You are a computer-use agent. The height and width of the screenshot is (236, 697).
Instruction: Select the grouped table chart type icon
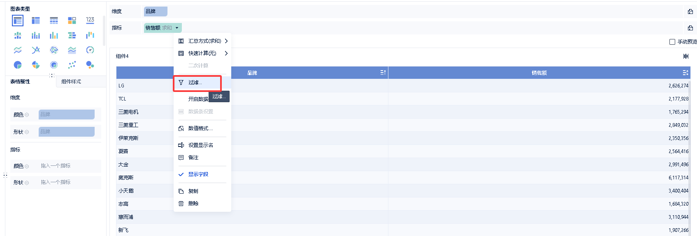pyautogui.click(x=18, y=21)
